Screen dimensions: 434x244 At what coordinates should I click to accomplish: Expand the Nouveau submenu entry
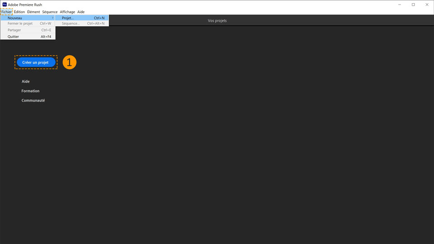point(28,18)
